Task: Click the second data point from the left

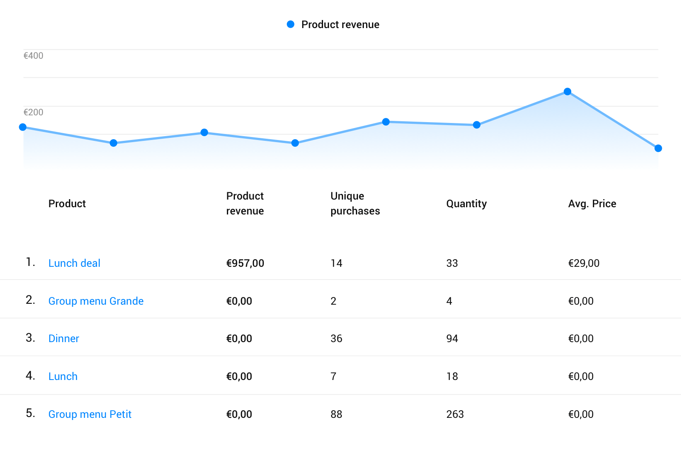Action: tap(114, 143)
